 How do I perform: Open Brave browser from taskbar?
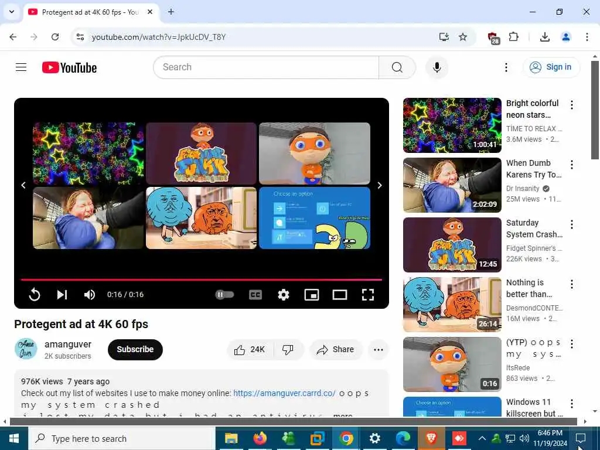click(x=431, y=438)
